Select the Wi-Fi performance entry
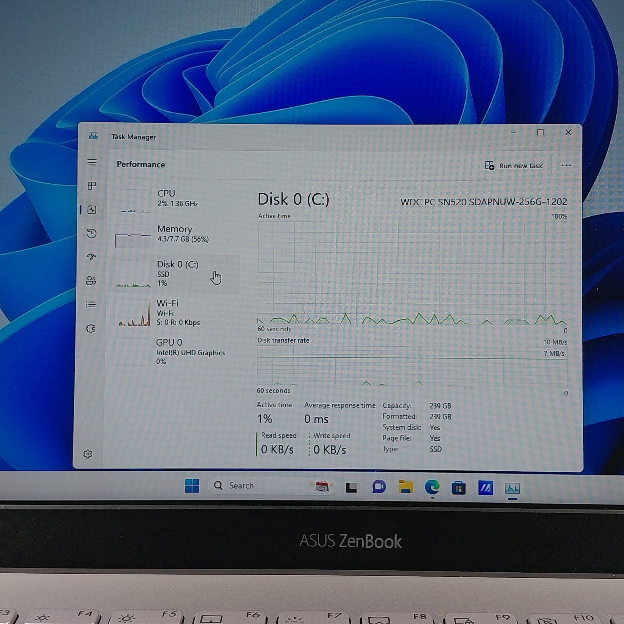This screenshot has width=624, height=624. tap(176, 313)
